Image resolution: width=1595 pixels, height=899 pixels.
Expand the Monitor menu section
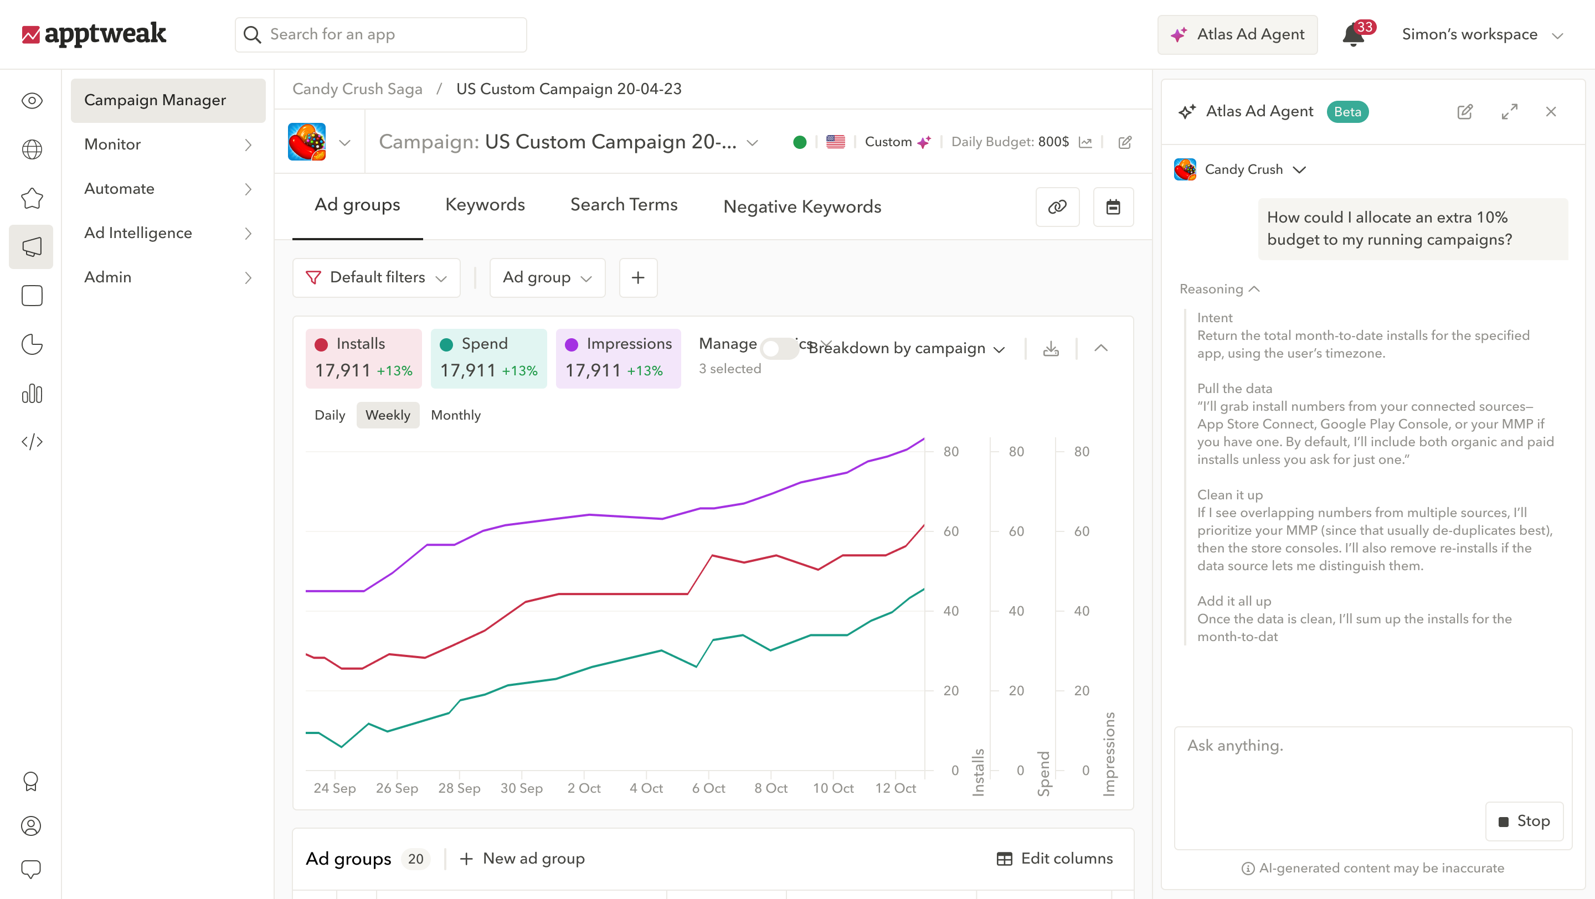pos(168,145)
